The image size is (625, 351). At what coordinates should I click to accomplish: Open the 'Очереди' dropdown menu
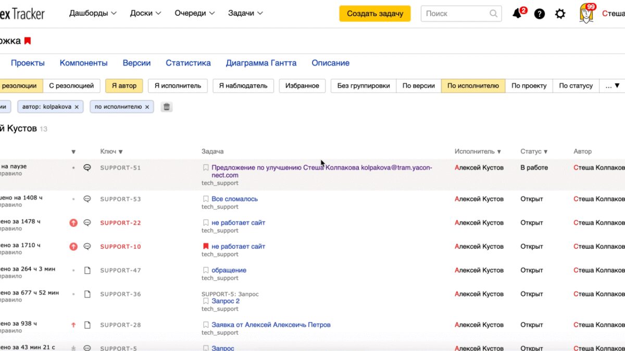[194, 14]
